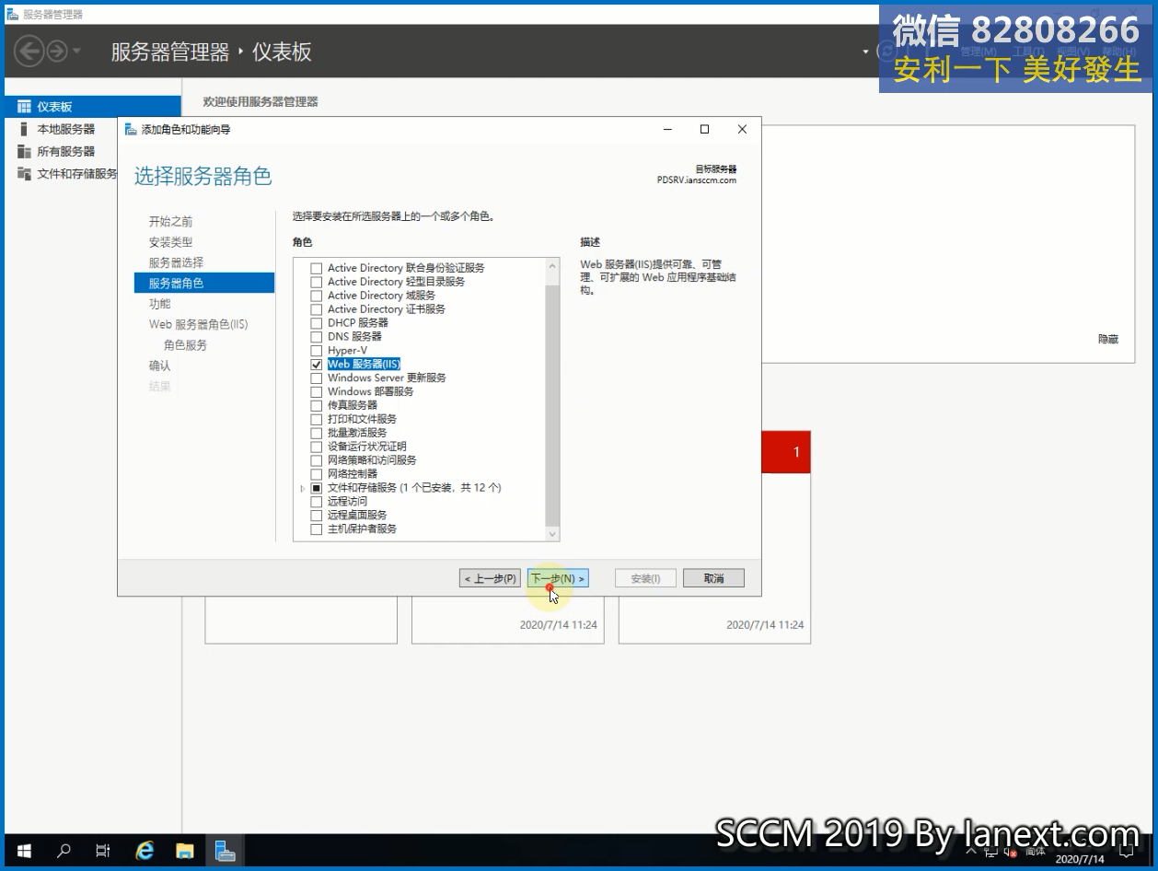The width and height of the screenshot is (1158, 871).
Task: Toggle the 文件和存储服务 role checkbox
Action: click(317, 488)
